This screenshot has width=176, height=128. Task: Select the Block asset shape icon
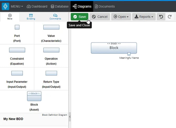pyautogui.click(x=34, y=96)
